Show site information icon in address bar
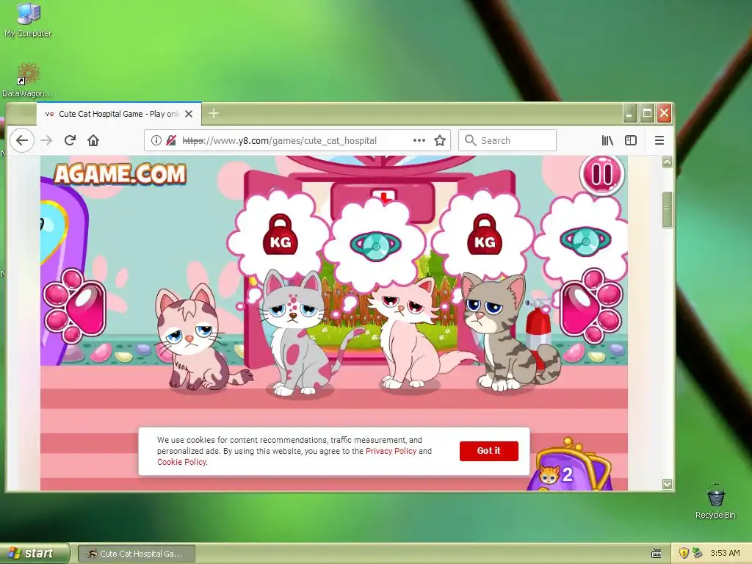752x564 pixels. pyautogui.click(x=156, y=140)
